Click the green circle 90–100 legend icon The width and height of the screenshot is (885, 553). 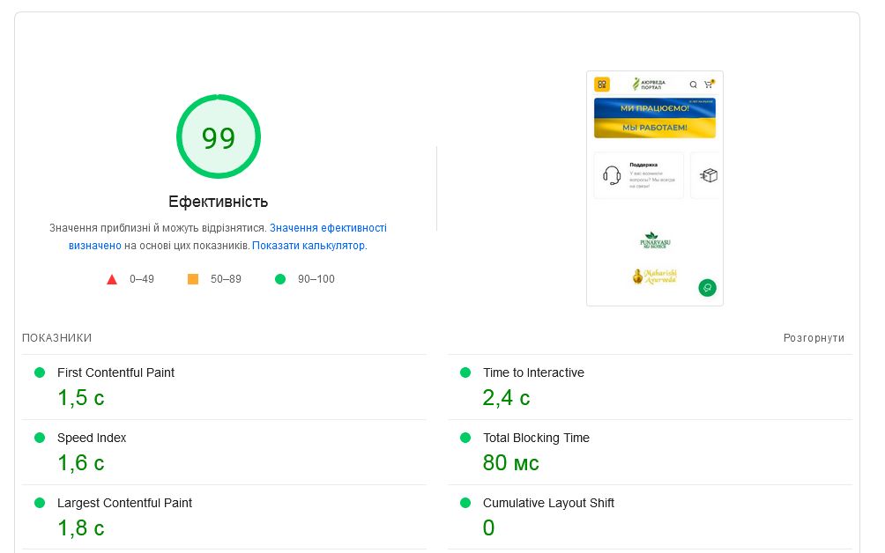[x=280, y=279]
